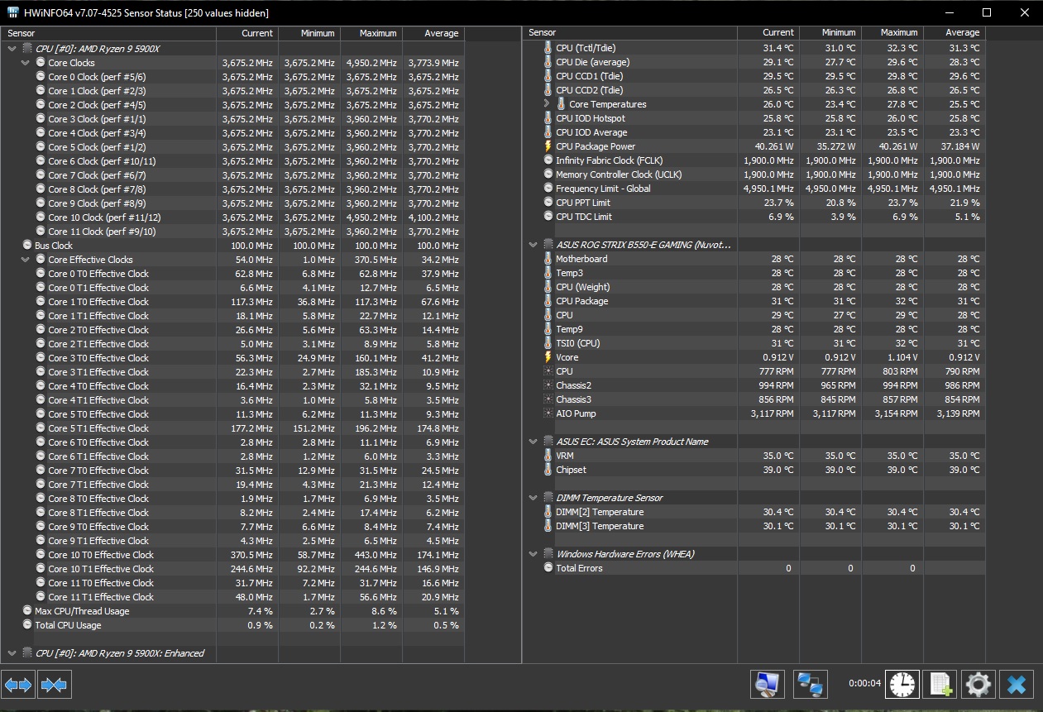Click the collapse columns inward-arrows button
Image resolution: width=1043 pixels, height=712 pixels.
55,685
